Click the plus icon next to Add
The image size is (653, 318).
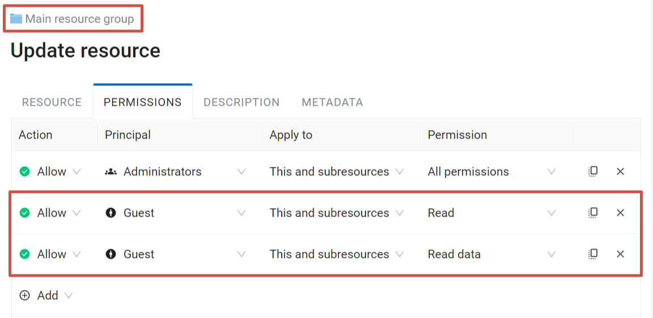point(25,295)
